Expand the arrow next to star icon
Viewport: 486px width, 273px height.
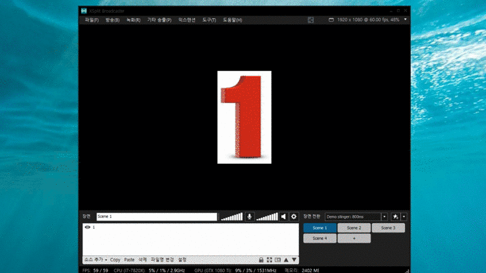404,216
